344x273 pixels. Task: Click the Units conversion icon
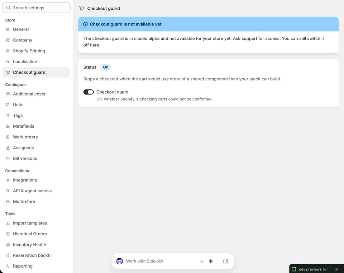(x=8, y=104)
